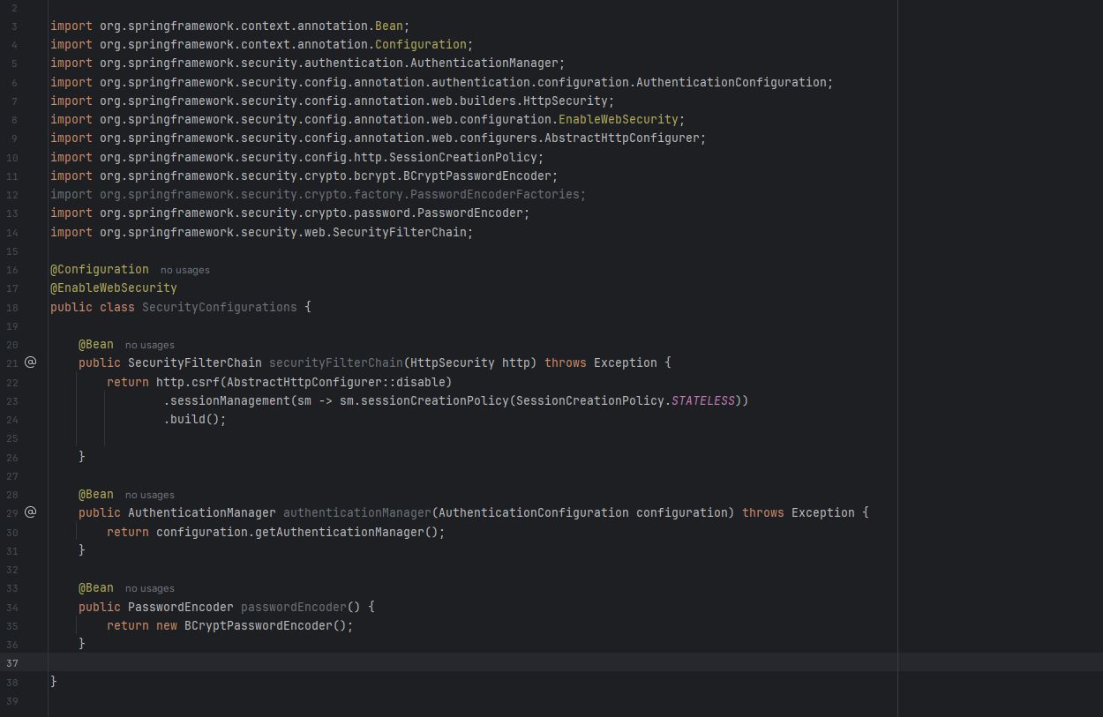Click the PasswordEncoder return type on line 34
Viewport: 1103px width, 717px height.
tap(181, 607)
